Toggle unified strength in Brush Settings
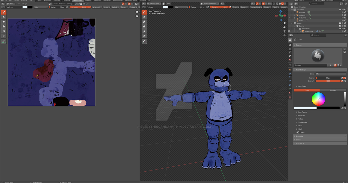The image size is (348, 183). pyautogui.click(x=344, y=81)
